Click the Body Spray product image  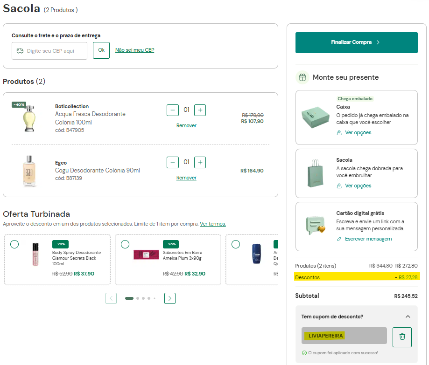coord(35,255)
